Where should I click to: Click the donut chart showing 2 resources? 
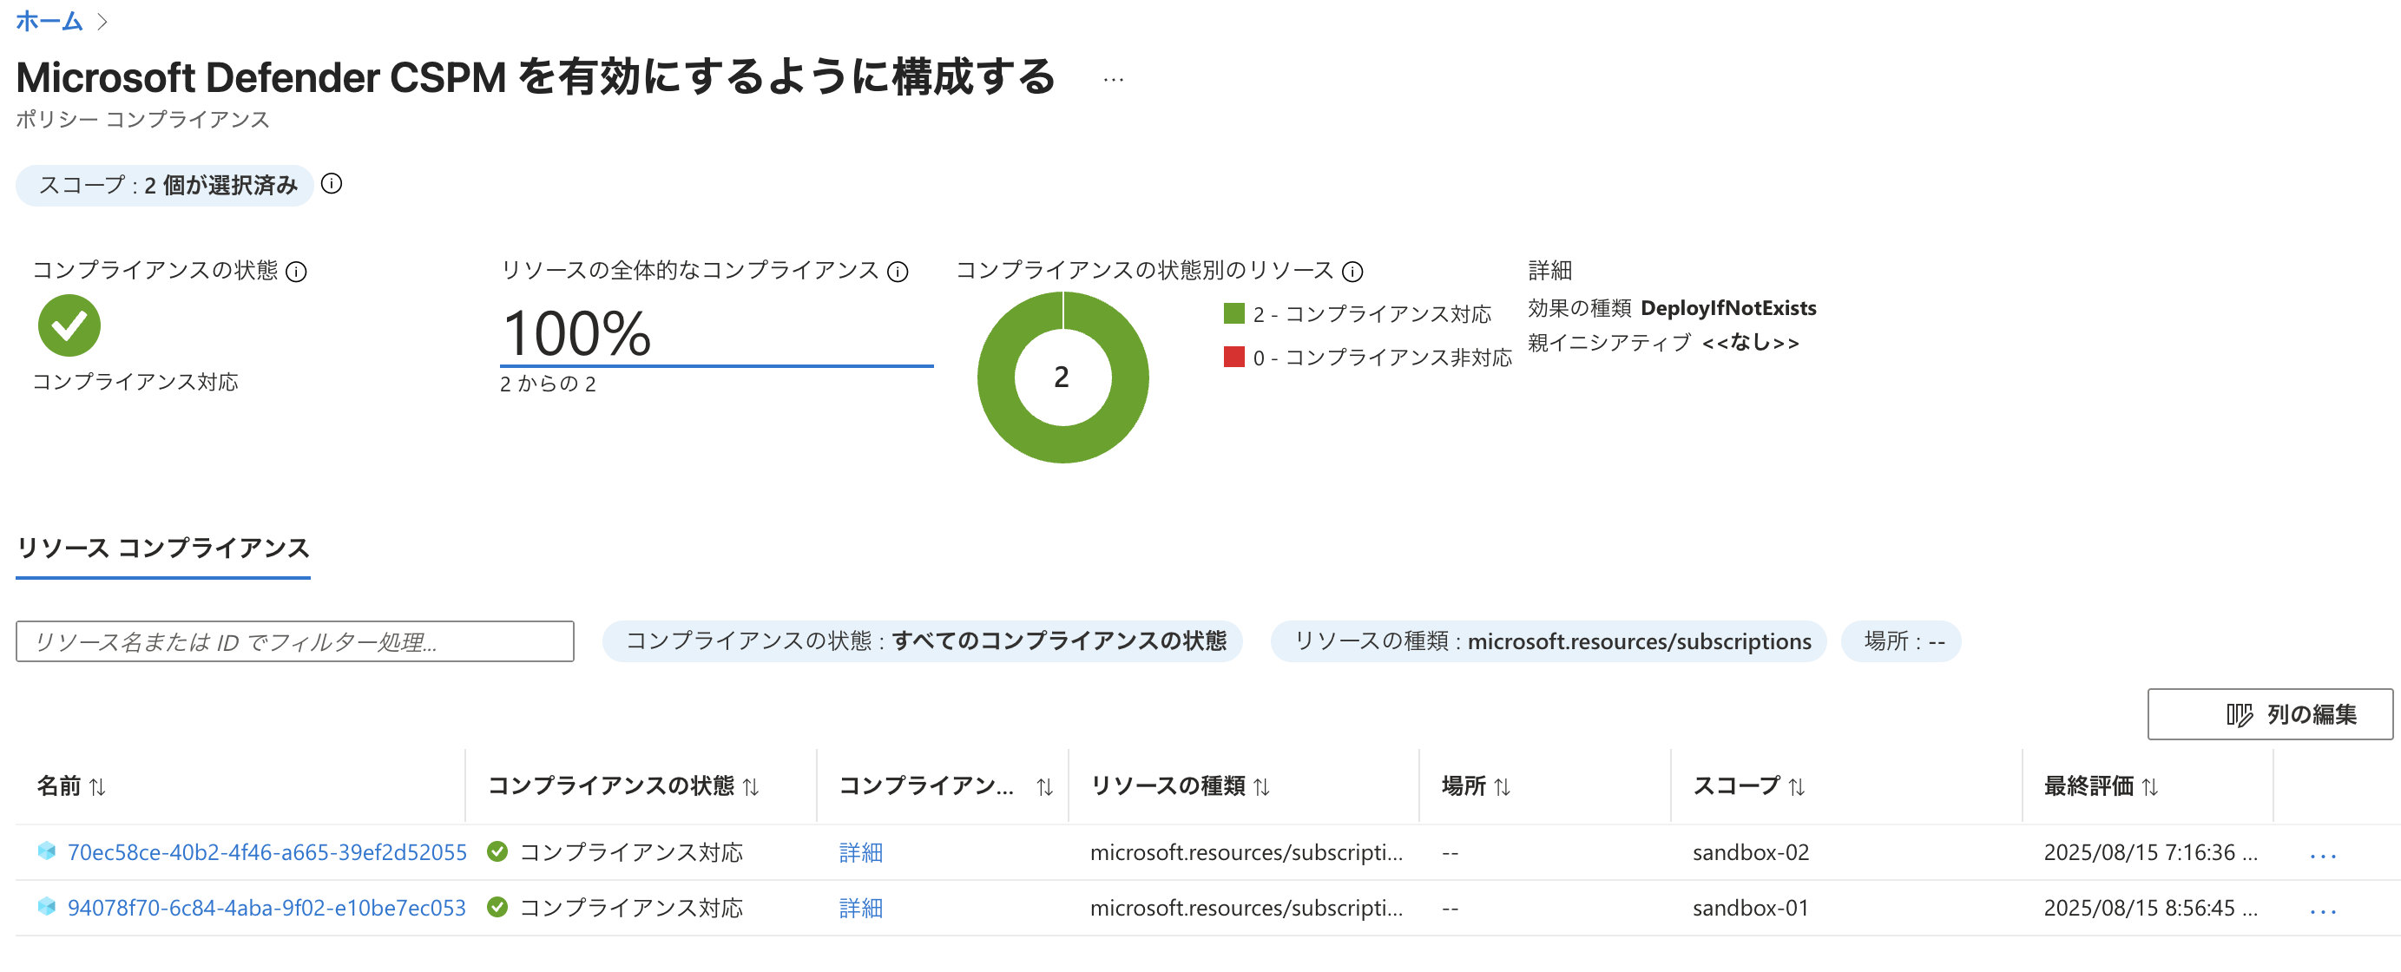pyautogui.click(x=1062, y=378)
